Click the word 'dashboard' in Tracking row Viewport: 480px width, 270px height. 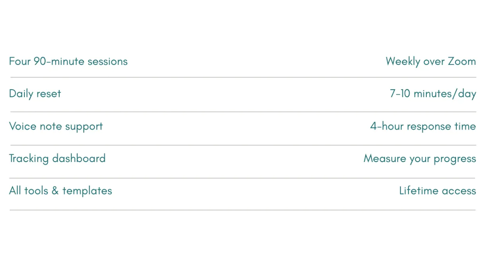click(x=79, y=158)
